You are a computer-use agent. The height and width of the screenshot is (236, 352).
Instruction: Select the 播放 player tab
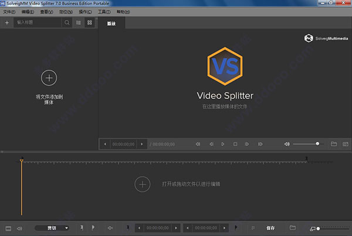click(111, 23)
